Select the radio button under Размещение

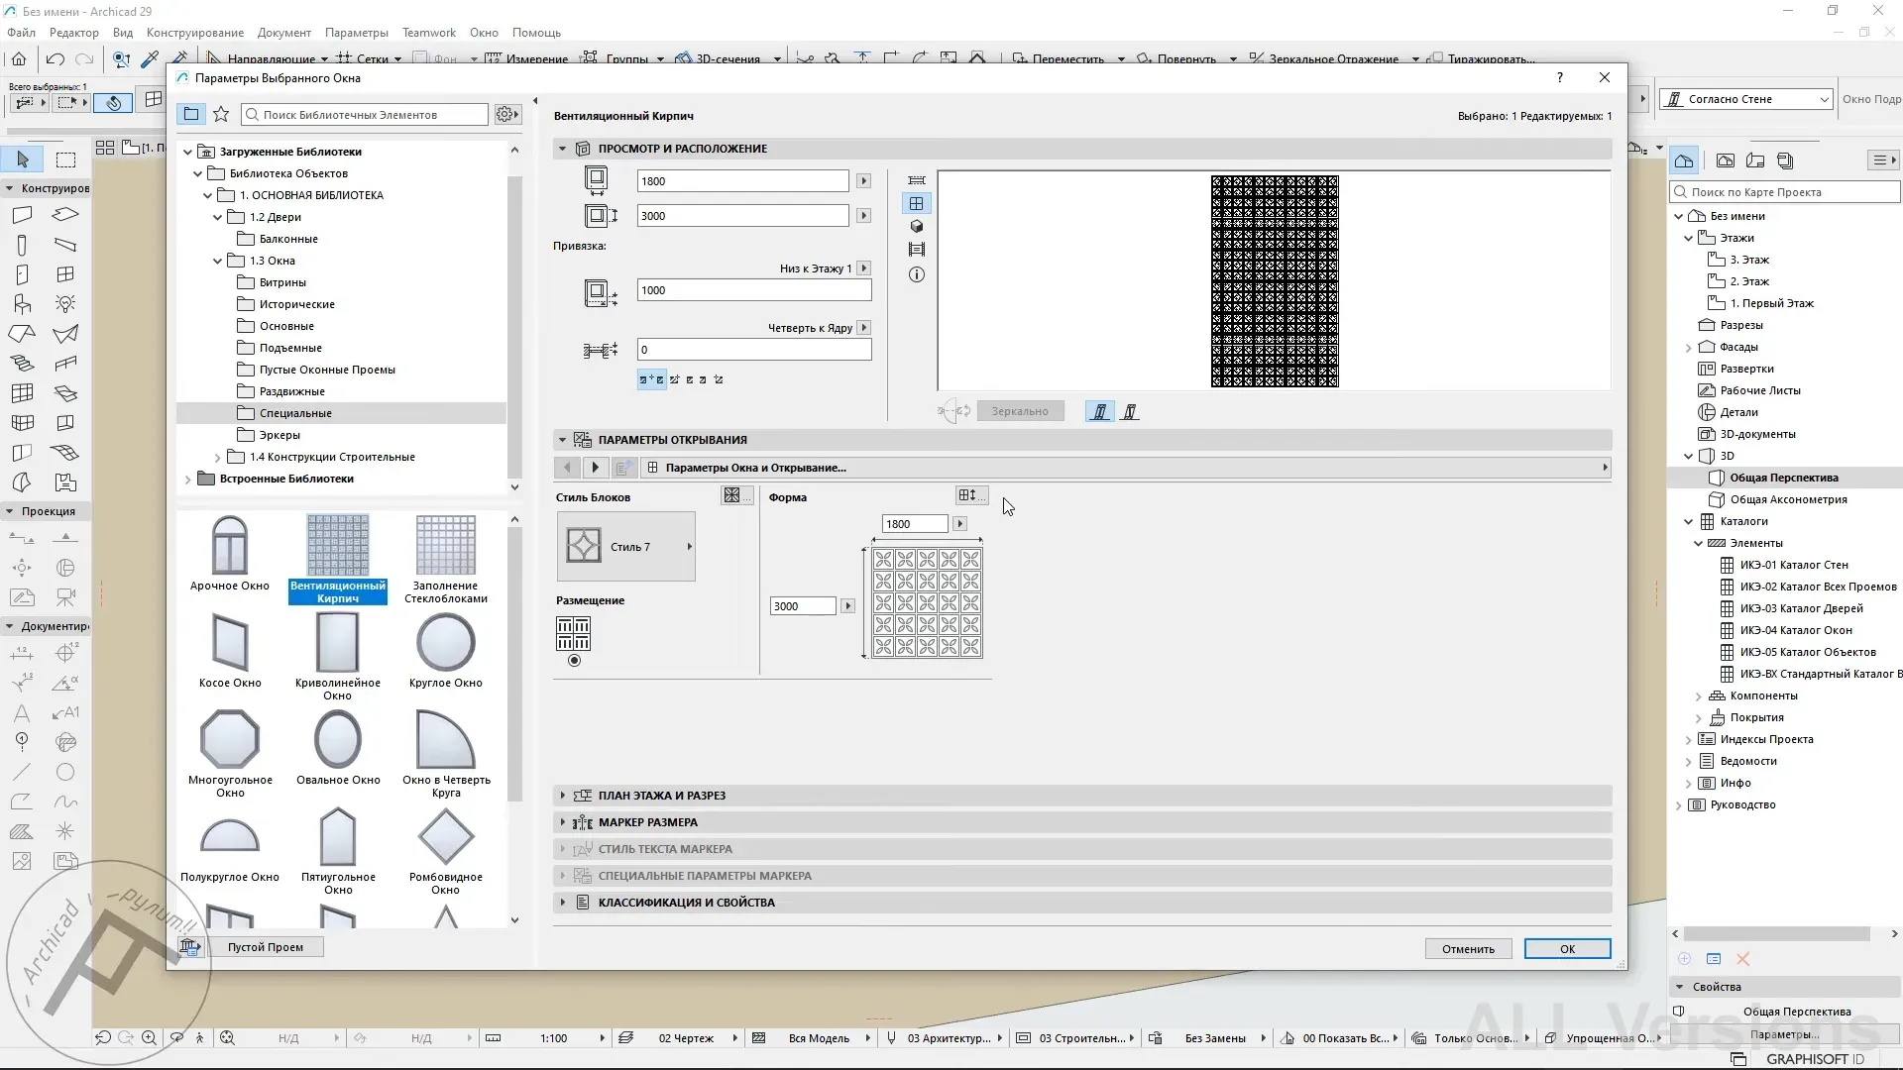(574, 661)
